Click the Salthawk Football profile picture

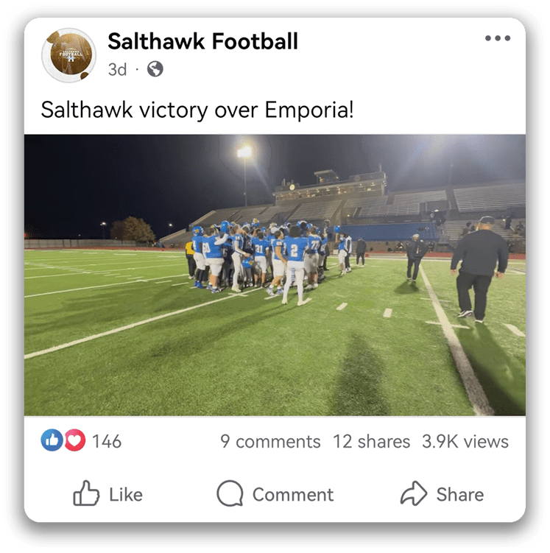68,55
